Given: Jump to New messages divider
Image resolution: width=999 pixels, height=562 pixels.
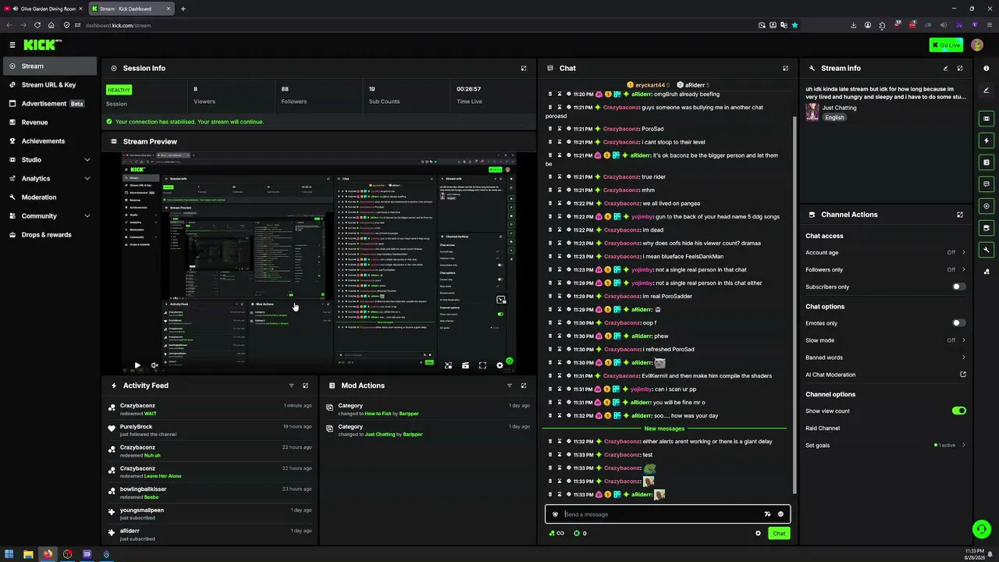Looking at the screenshot, I should pos(664,429).
